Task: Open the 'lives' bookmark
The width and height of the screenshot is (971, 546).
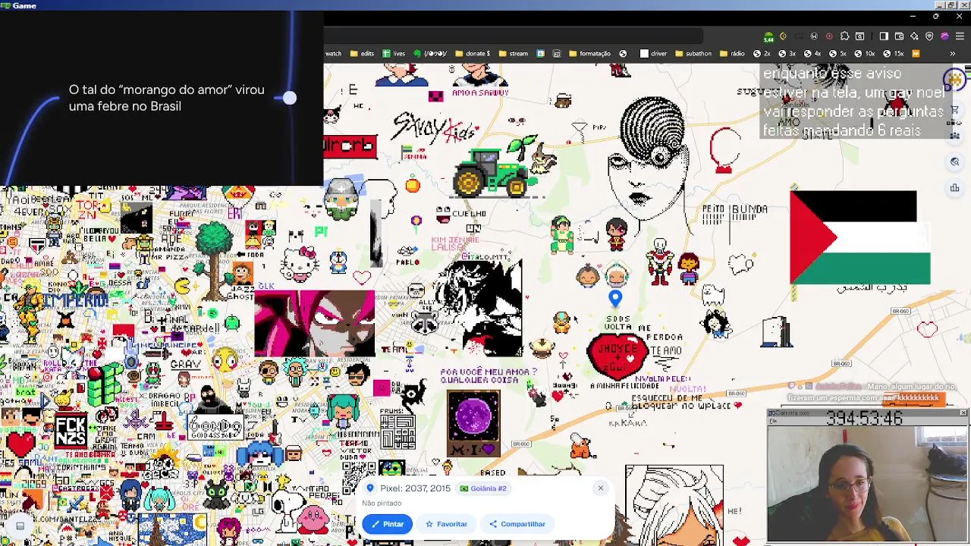Action: [394, 54]
